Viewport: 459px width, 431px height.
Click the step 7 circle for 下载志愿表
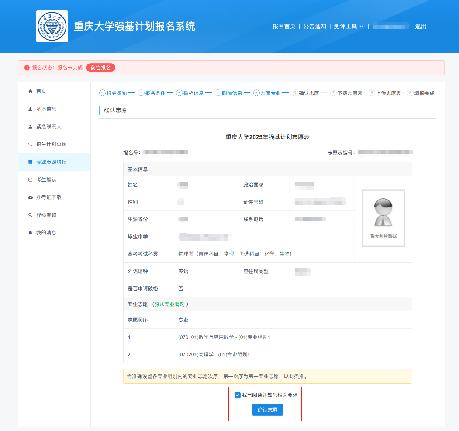[333, 93]
